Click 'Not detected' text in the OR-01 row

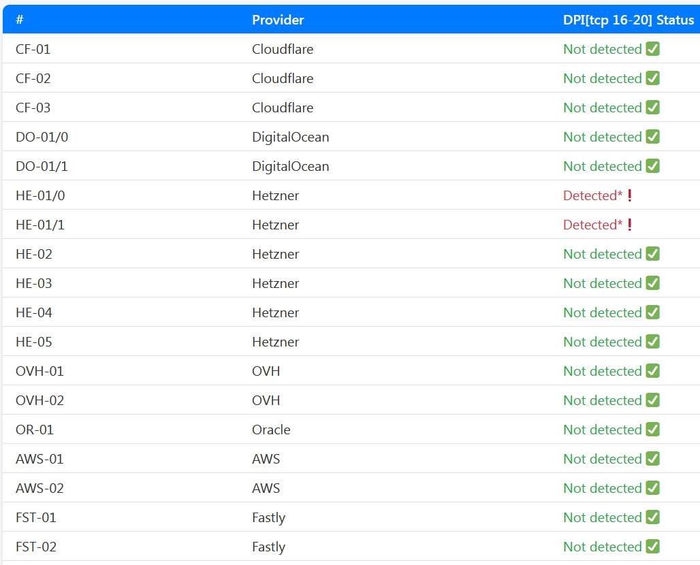602,430
